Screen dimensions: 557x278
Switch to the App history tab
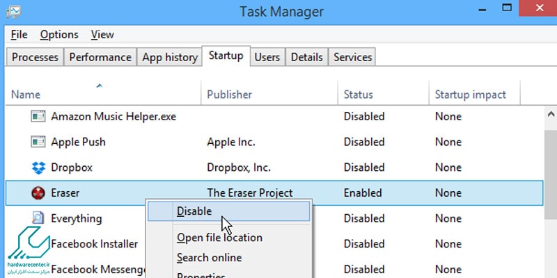(170, 57)
